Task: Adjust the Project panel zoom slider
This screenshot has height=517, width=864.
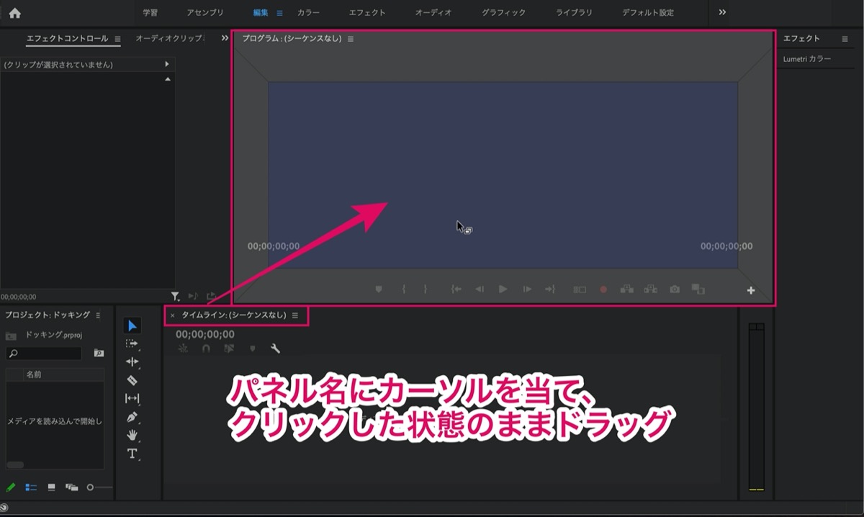Action: [99, 487]
